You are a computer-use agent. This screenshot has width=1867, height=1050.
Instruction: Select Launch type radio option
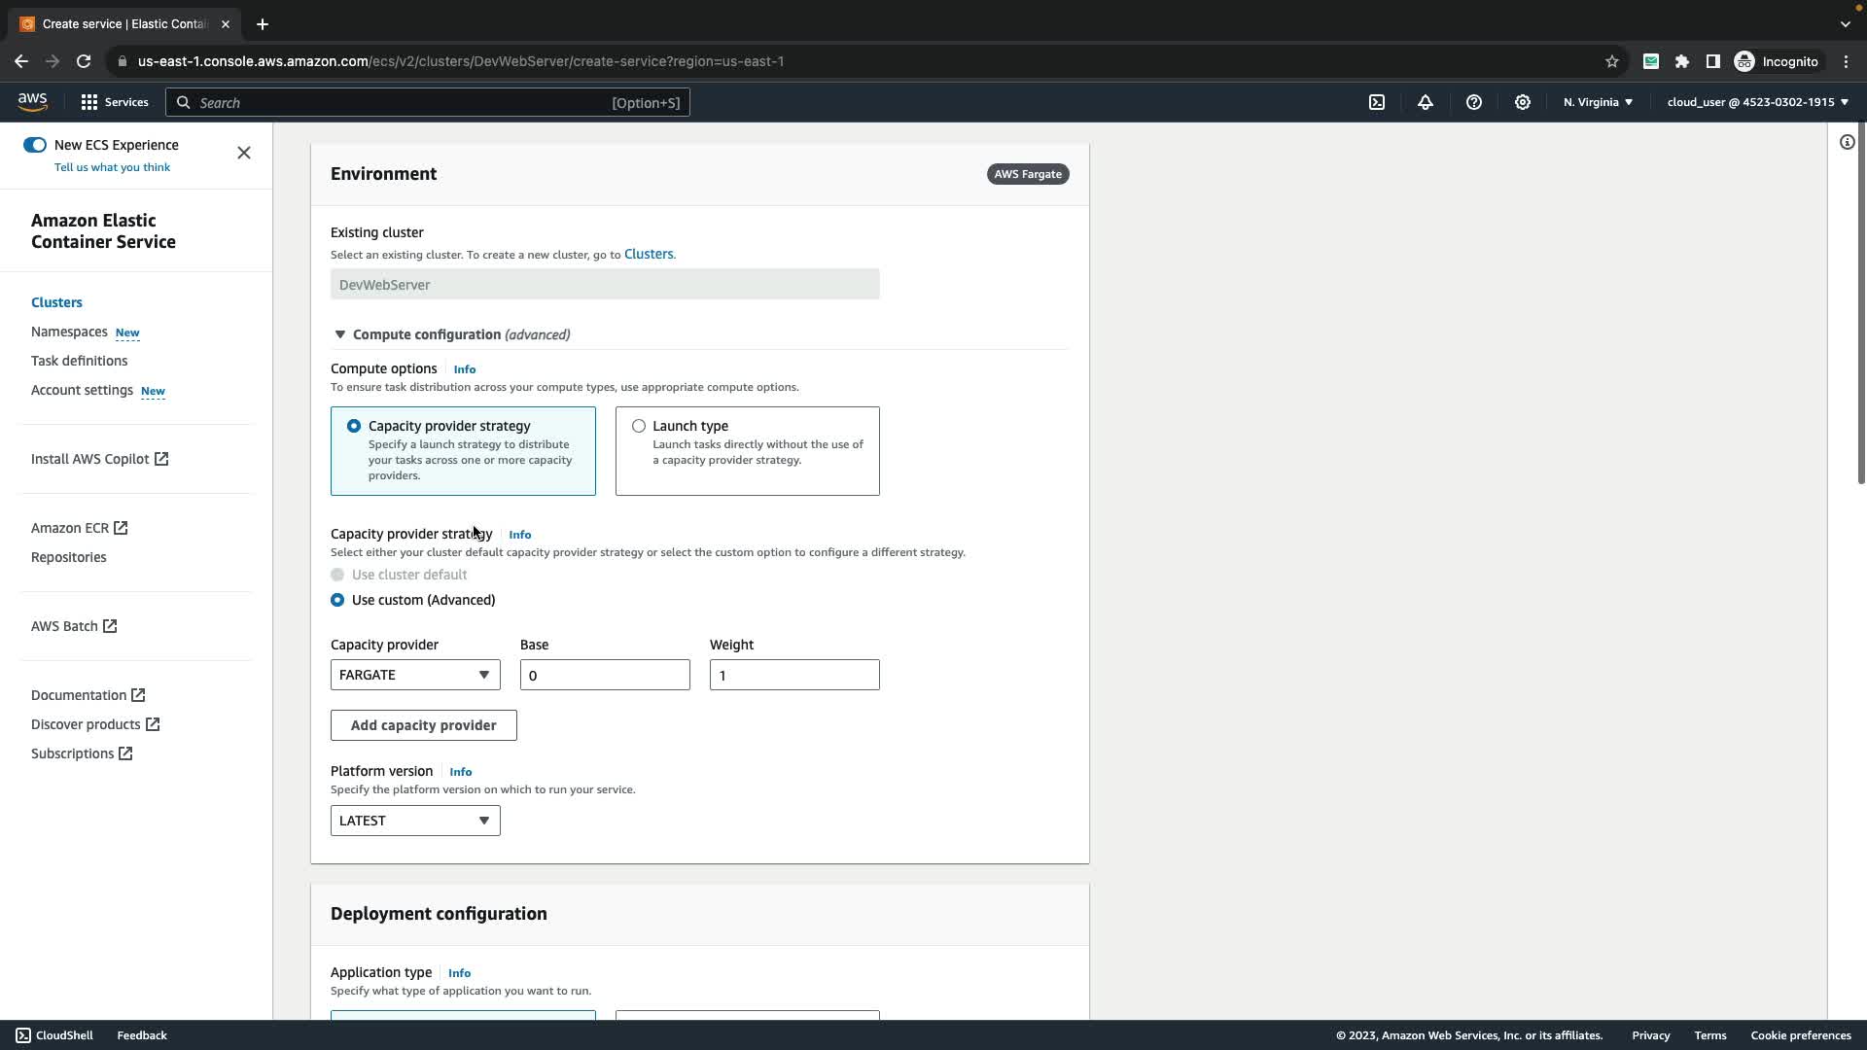(x=639, y=426)
